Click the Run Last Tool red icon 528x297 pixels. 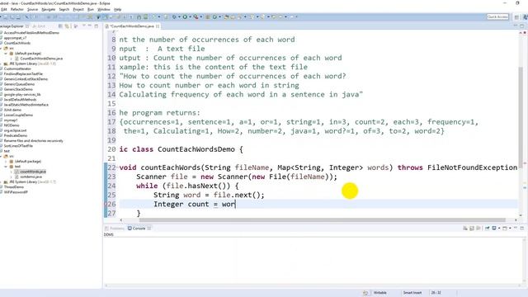(196, 16)
